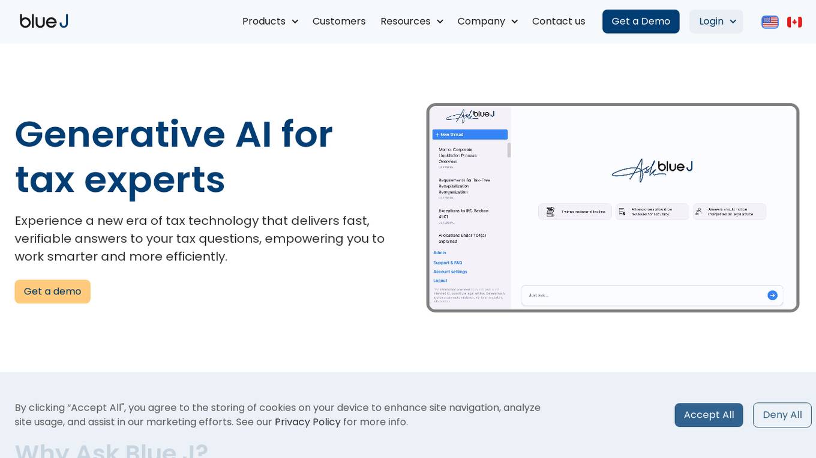
Task: Click the gavel icon on the legal advice card
Action: coord(699,211)
